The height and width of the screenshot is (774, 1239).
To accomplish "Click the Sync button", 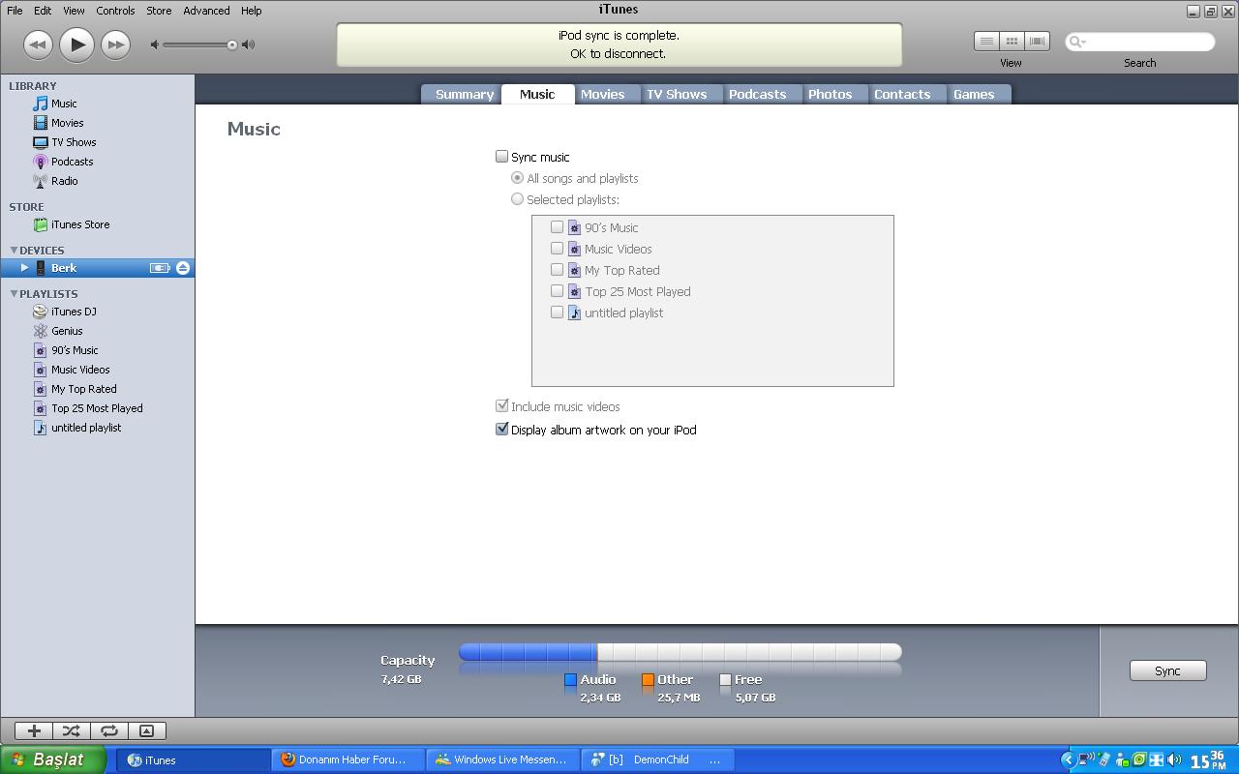I will pos(1167,670).
